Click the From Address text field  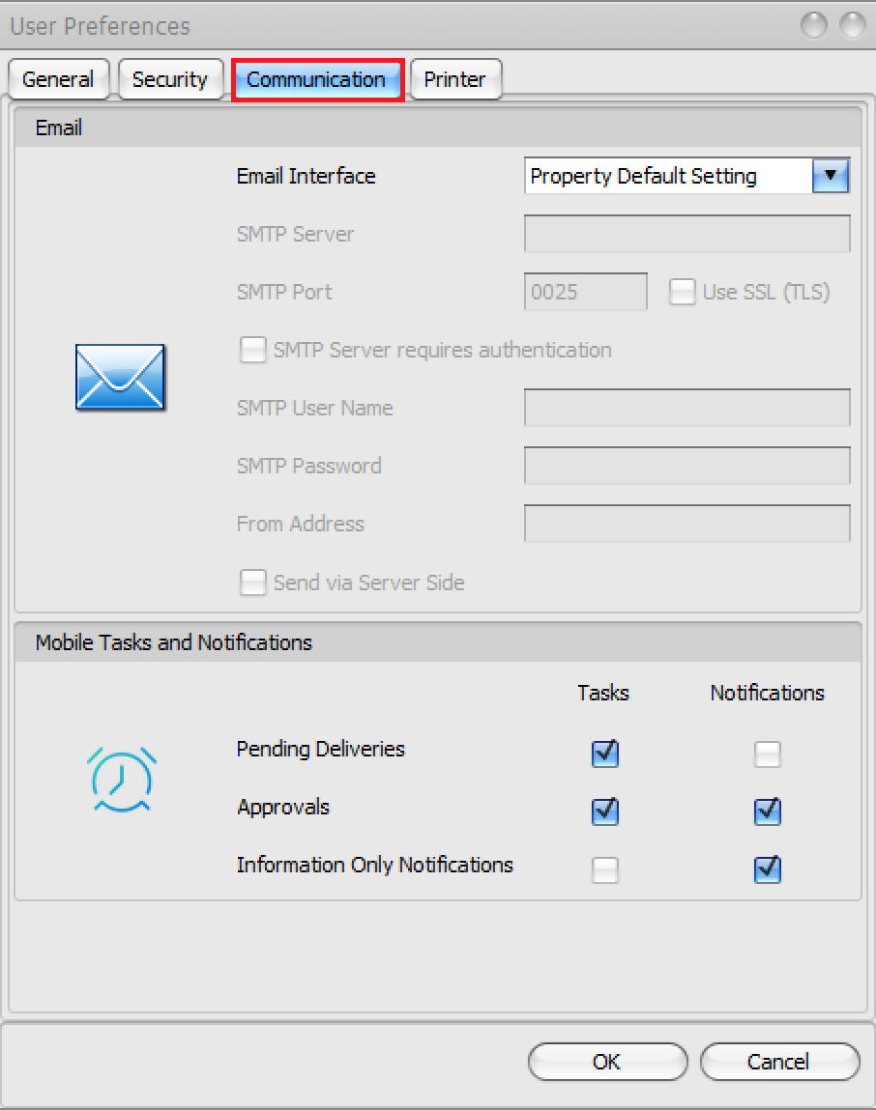tap(686, 524)
